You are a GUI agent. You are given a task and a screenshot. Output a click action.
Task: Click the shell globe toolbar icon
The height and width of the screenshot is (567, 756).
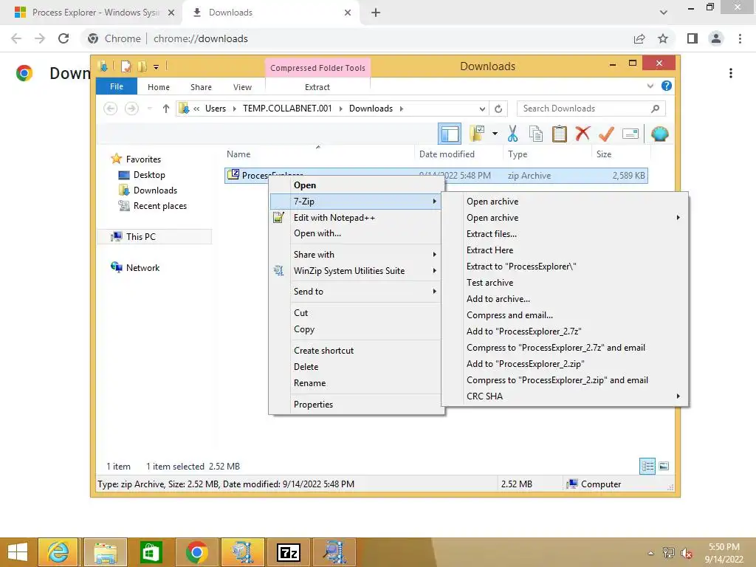(x=659, y=134)
